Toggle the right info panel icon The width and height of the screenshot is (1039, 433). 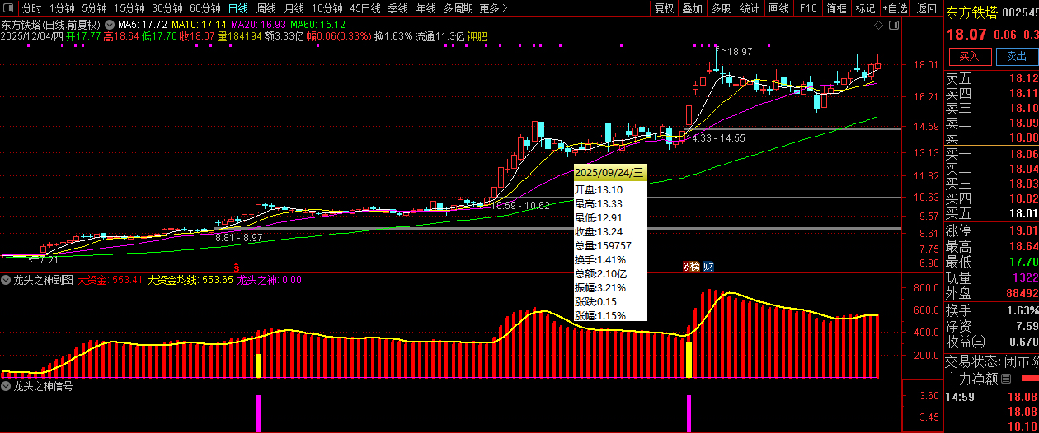892,25
